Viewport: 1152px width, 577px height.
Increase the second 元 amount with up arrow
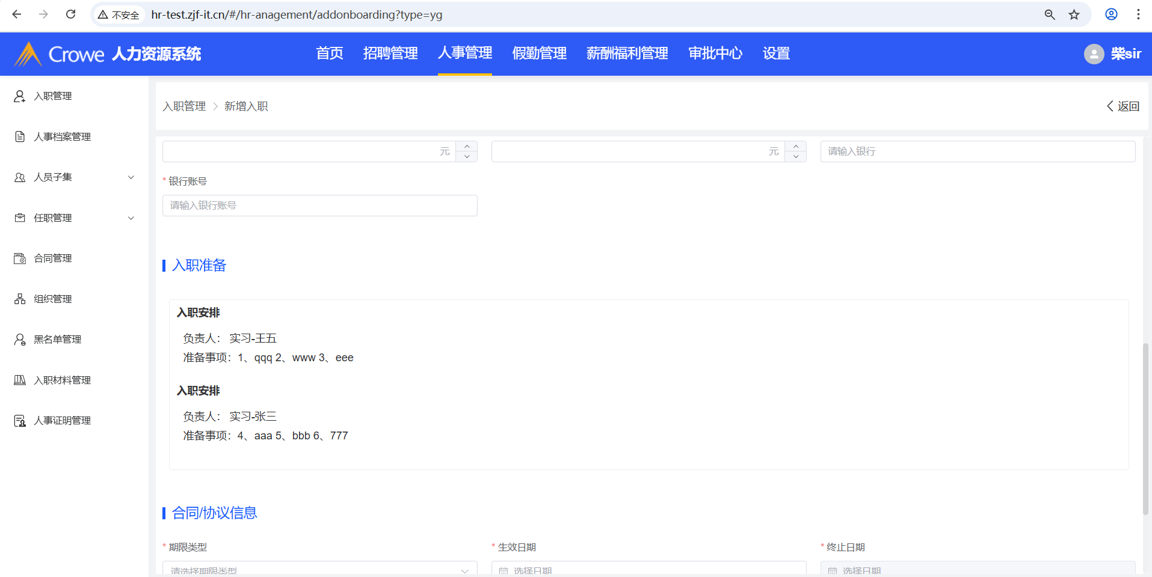coord(796,146)
